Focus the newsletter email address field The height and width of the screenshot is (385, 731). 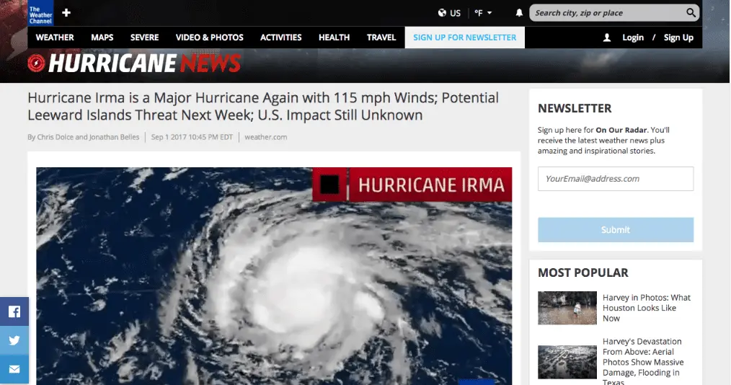pos(615,179)
